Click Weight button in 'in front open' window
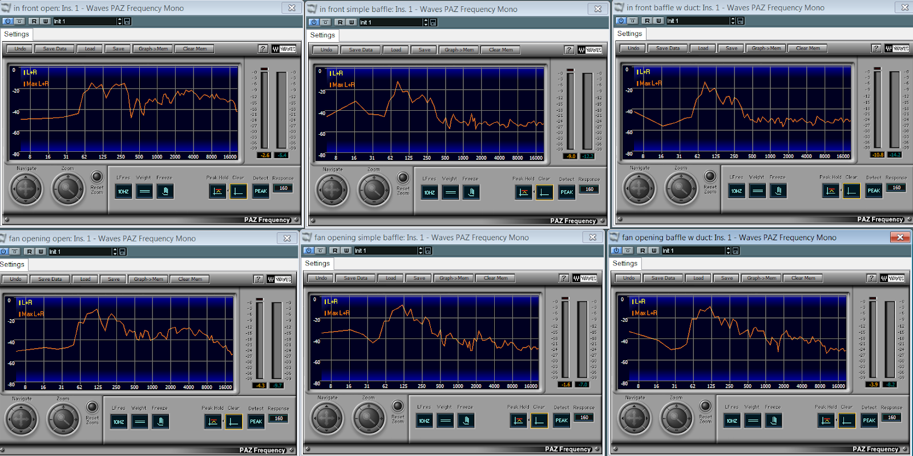 click(144, 192)
